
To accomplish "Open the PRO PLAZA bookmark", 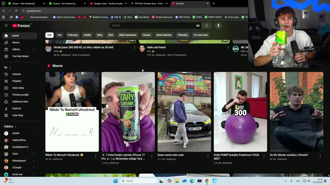I will [x=182, y=17].
